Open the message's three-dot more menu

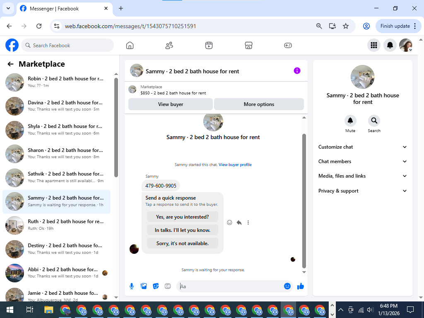pyautogui.click(x=248, y=222)
